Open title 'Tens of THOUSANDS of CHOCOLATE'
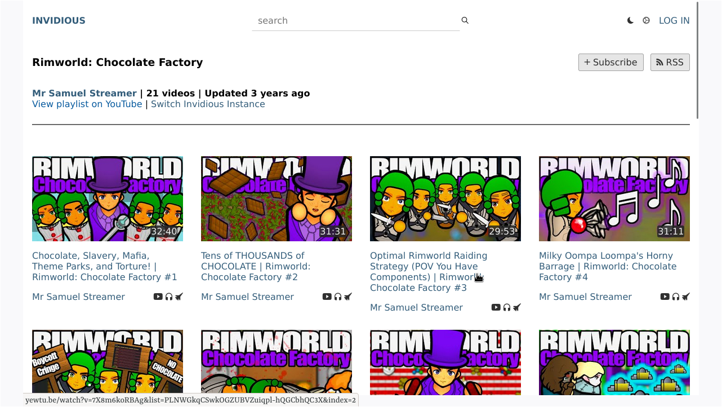Screen dimensions: 722x407 256,266
